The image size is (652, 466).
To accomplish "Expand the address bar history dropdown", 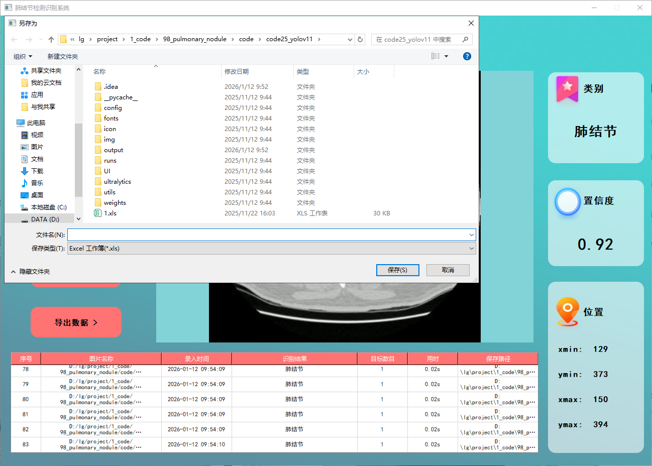I will click(350, 39).
